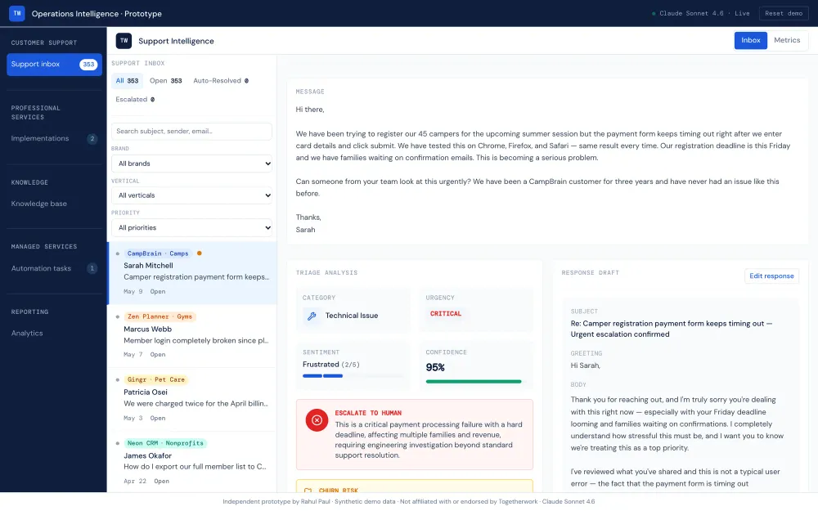Select the Open 353 filter tab
The height and width of the screenshot is (511, 818).
166,81
